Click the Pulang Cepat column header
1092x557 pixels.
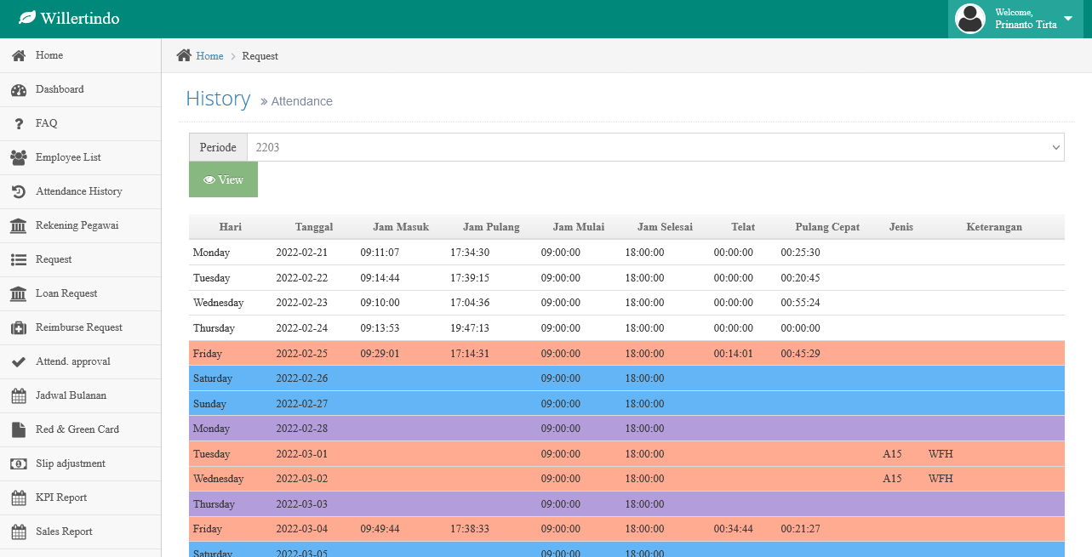point(827,227)
